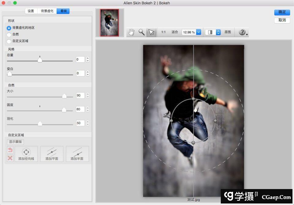Select the 自定义区域 radio button

pos(9,41)
